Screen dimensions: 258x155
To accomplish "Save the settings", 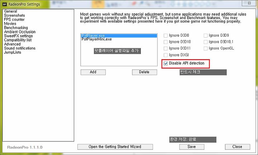I will click(x=192, y=147).
